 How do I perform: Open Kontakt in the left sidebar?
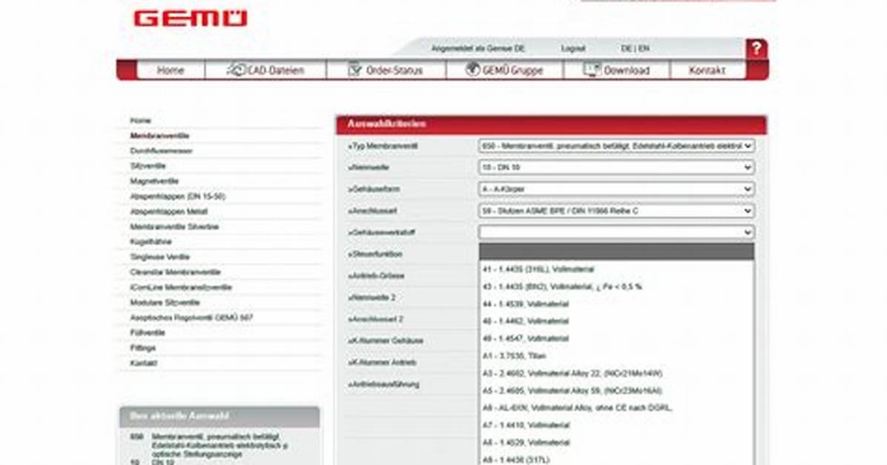click(x=143, y=363)
